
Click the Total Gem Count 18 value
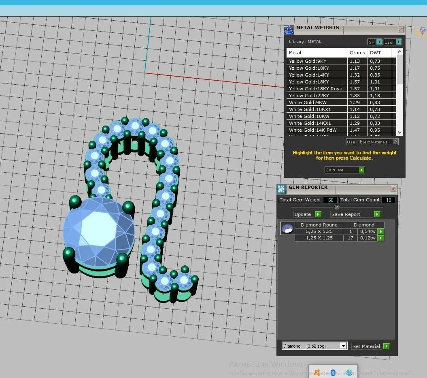click(388, 200)
